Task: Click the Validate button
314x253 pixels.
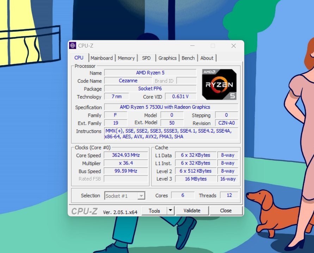Action: click(x=192, y=211)
